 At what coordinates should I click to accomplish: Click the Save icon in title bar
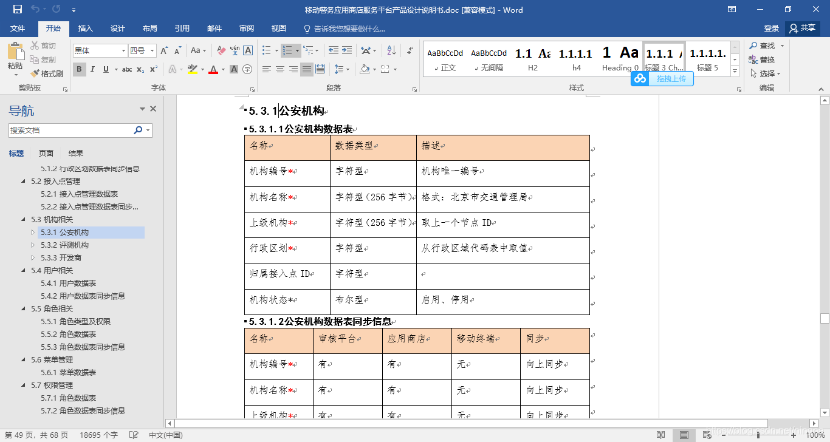[18, 10]
